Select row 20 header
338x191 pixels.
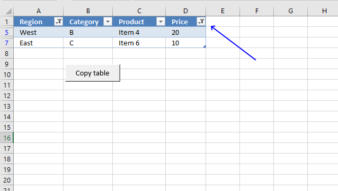(x=7, y=180)
